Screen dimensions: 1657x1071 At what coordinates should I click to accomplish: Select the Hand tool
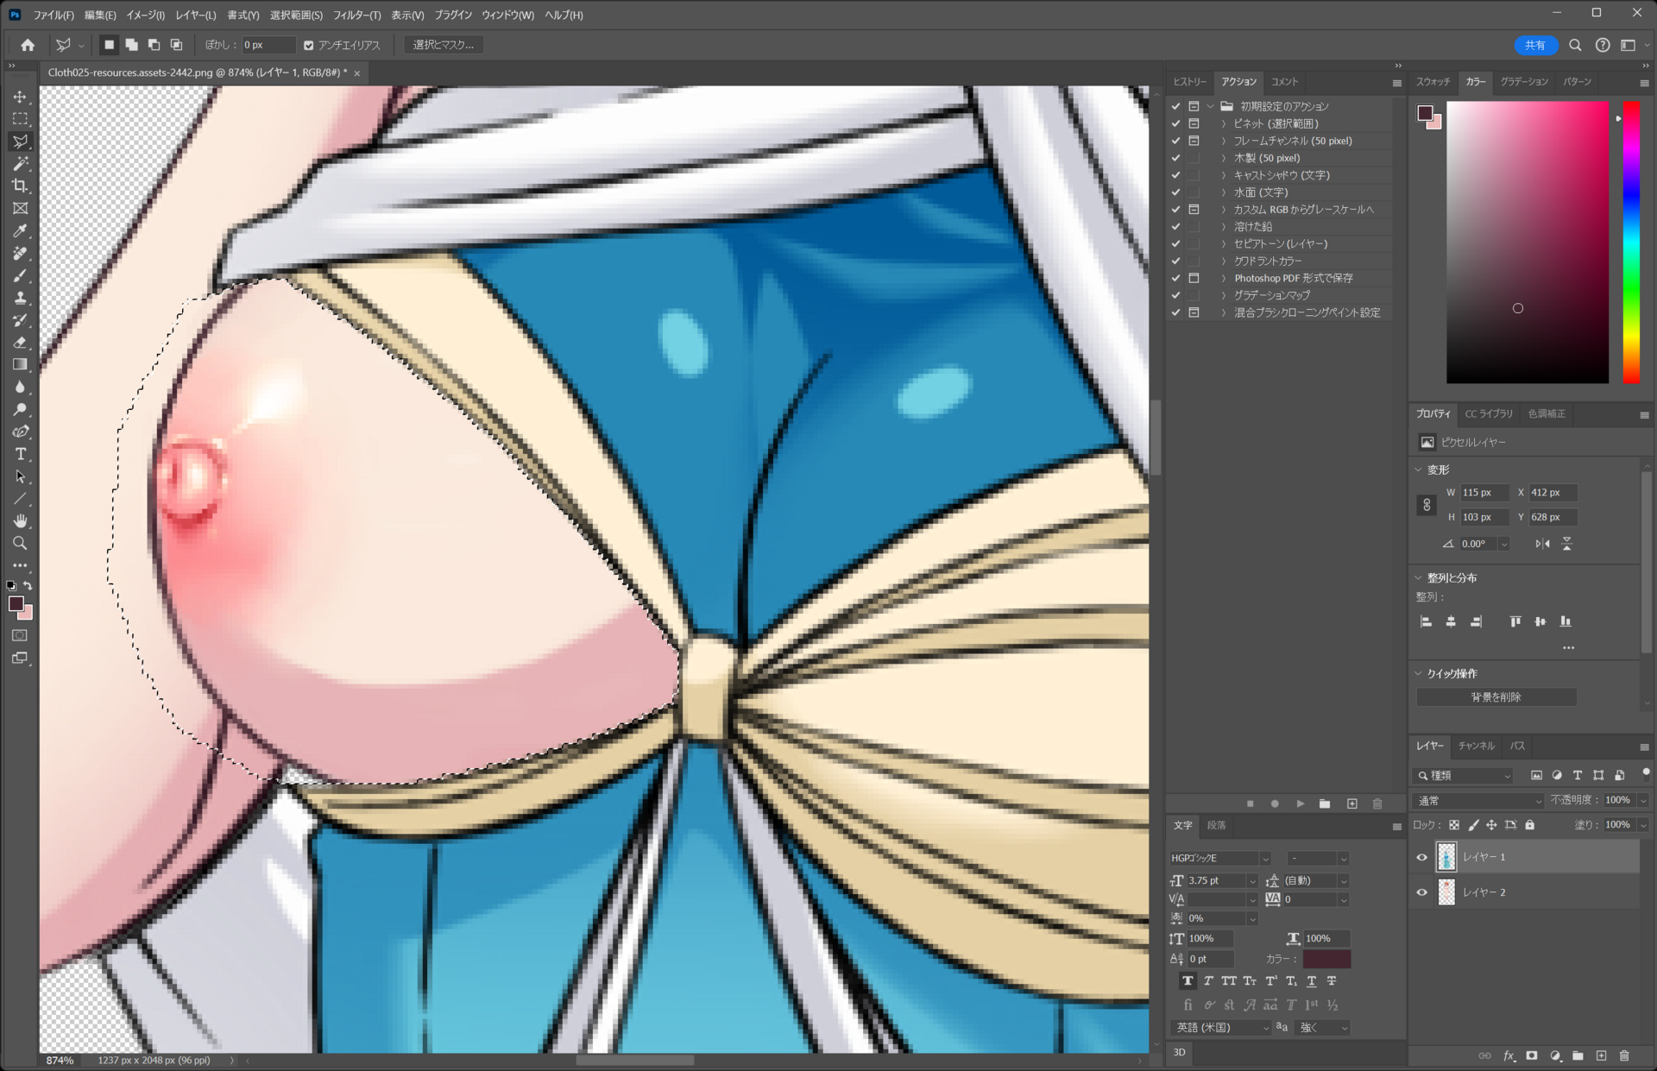20,521
